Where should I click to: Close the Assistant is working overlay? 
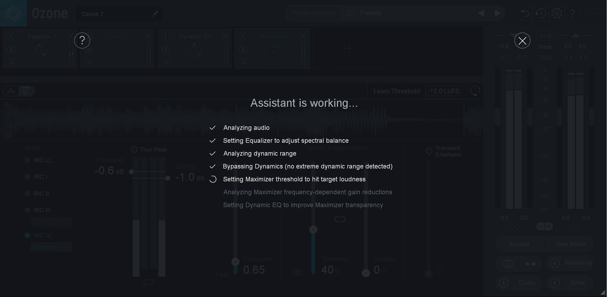coord(522,41)
